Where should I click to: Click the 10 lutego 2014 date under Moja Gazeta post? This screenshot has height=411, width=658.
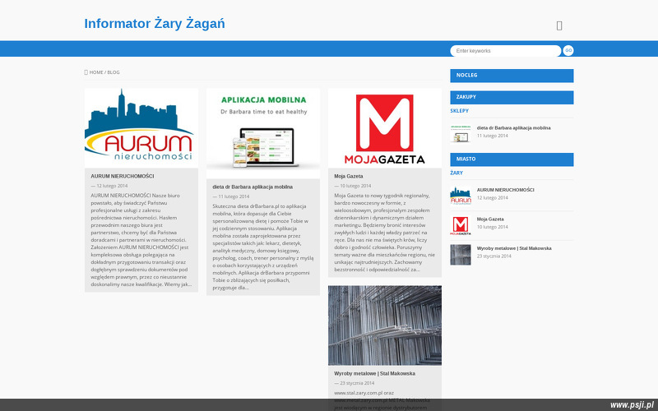coord(355,186)
